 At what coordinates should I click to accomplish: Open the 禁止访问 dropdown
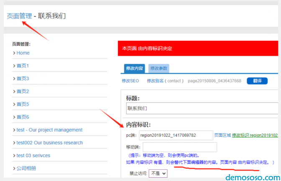tap(158, 173)
